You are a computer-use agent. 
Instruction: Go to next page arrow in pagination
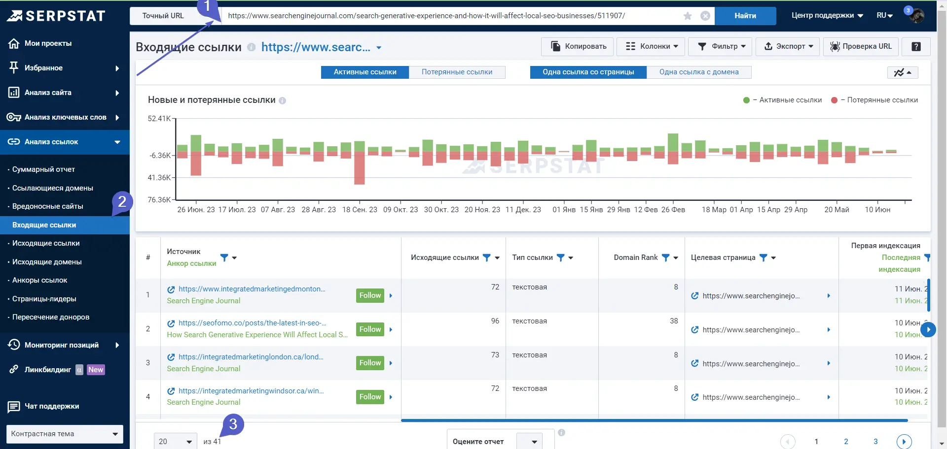904,441
